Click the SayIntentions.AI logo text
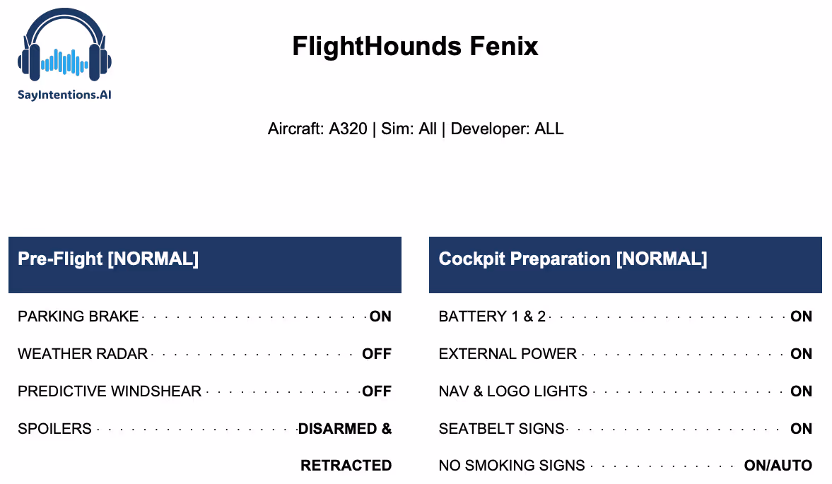 click(x=65, y=95)
